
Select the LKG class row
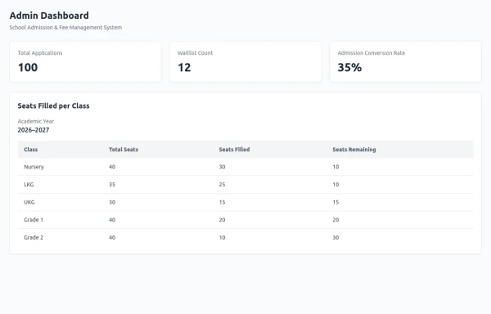pyautogui.click(x=245, y=185)
